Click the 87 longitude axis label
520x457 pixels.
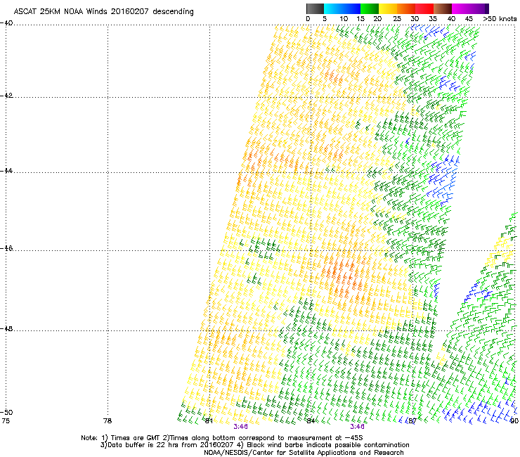412,421
